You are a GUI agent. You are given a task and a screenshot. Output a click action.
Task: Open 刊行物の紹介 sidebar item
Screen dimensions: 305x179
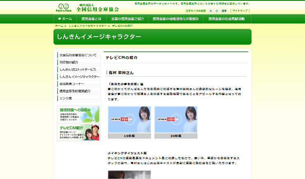click(79, 62)
